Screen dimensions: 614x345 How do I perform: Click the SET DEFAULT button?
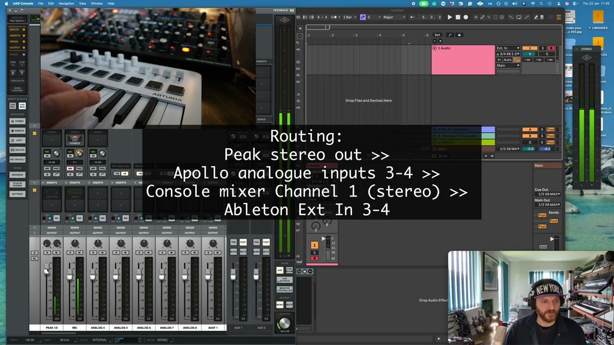(18, 160)
